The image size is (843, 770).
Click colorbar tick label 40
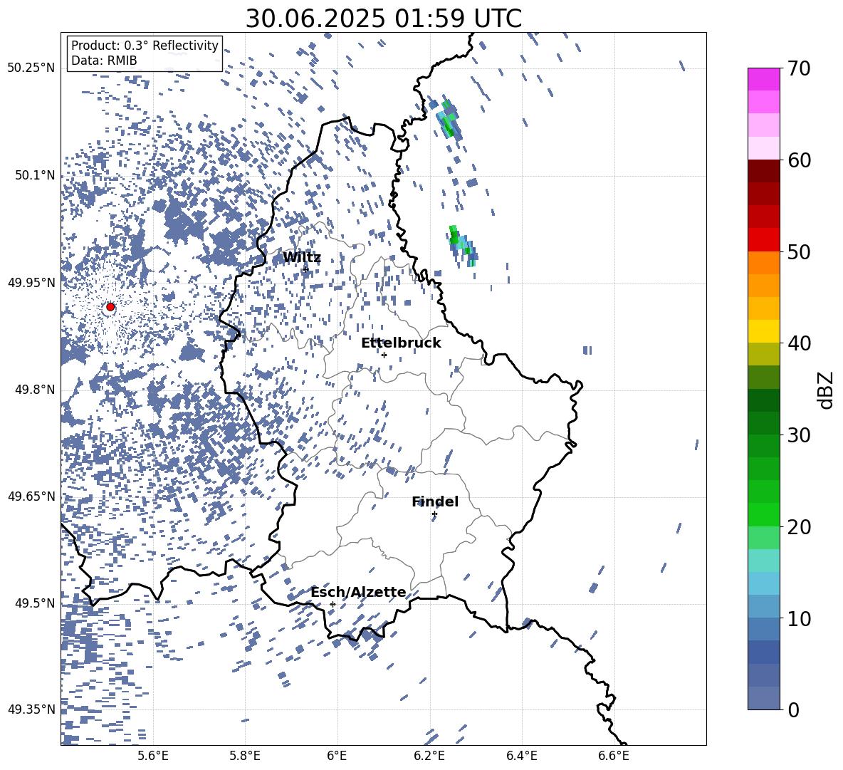pyautogui.click(x=799, y=343)
